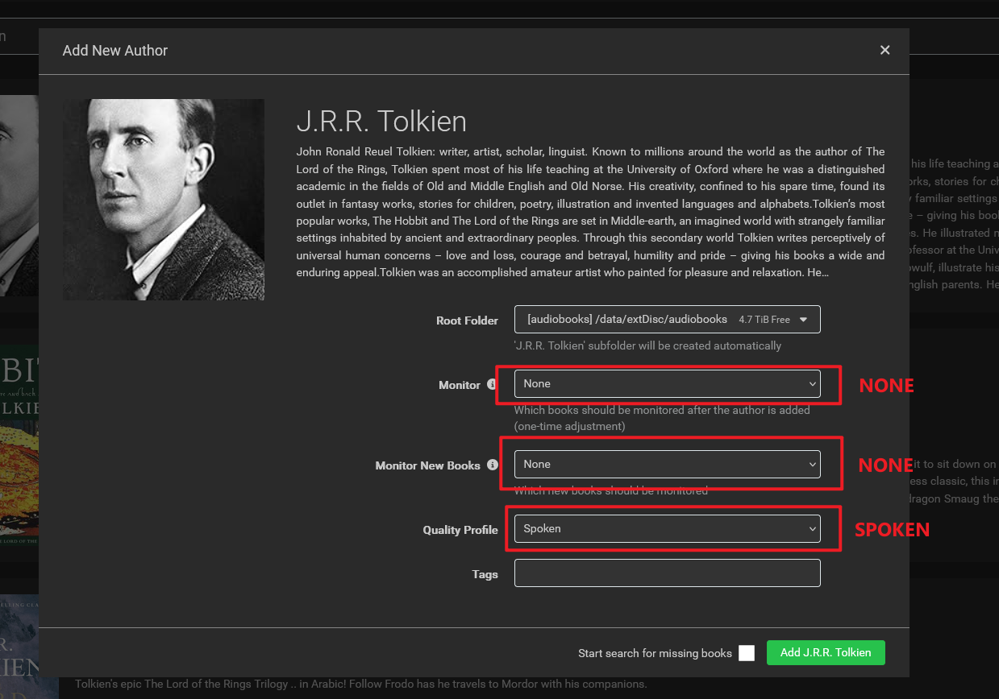Click the author biography paragraph
The image size is (999, 699).
pyautogui.click(x=590, y=212)
